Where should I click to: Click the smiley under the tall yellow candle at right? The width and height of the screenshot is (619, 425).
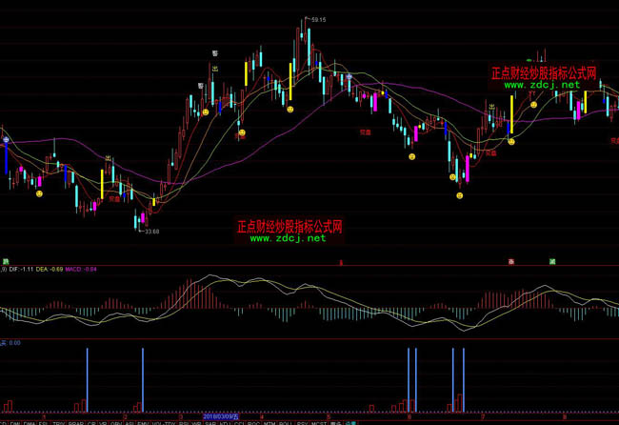(x=511, y=142)
